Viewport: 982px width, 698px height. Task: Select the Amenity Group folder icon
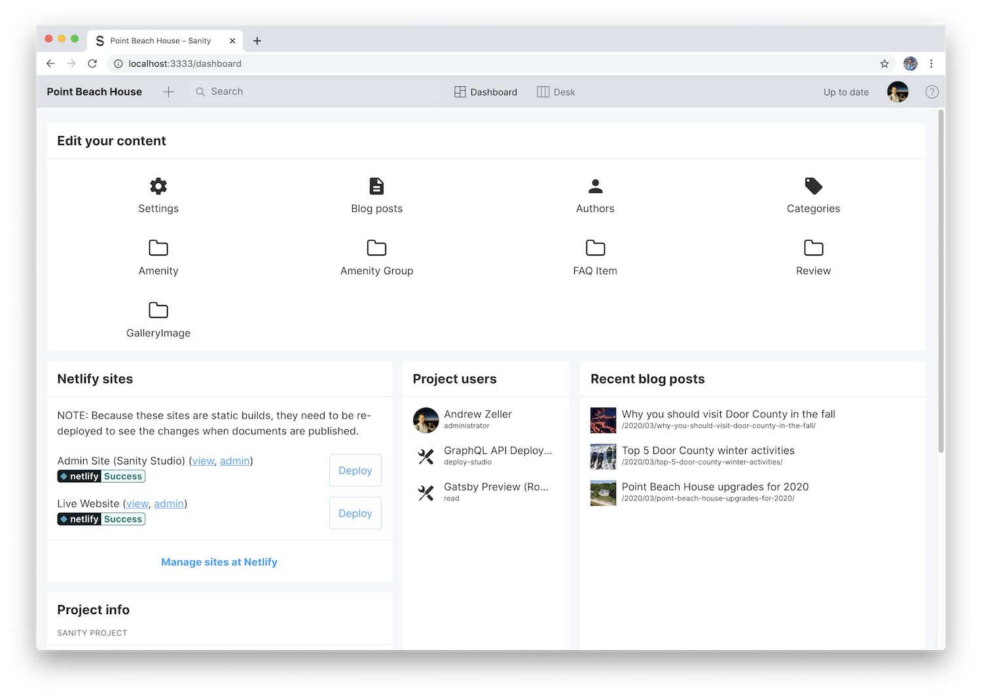[376, 248]
